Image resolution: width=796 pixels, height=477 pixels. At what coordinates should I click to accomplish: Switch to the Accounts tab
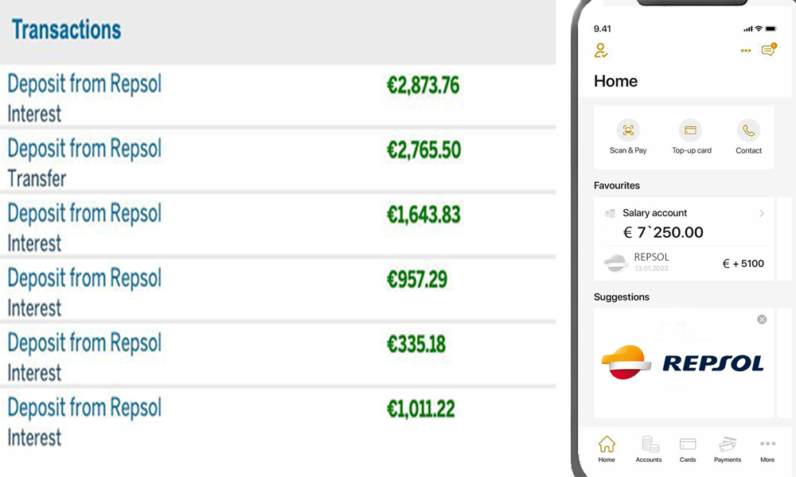(x=649, y=448)
